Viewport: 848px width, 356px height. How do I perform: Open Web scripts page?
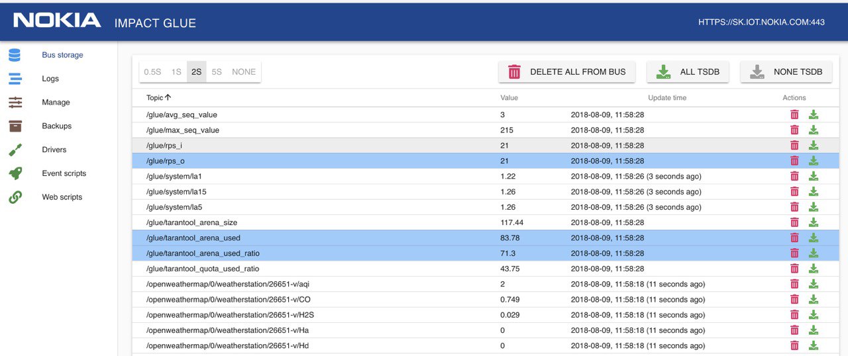coord(62,197)
